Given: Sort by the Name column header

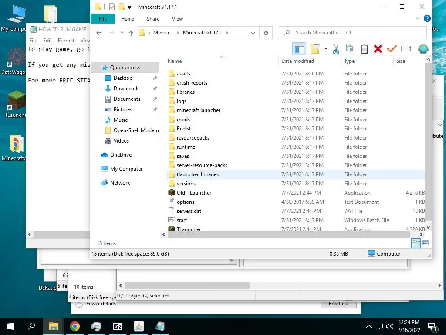Looking at the screenshot, I should tap(174, 61).
